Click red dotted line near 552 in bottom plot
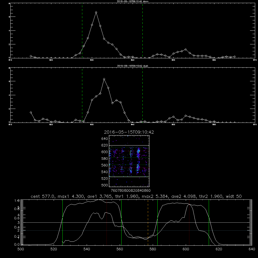 coord(107,222)
